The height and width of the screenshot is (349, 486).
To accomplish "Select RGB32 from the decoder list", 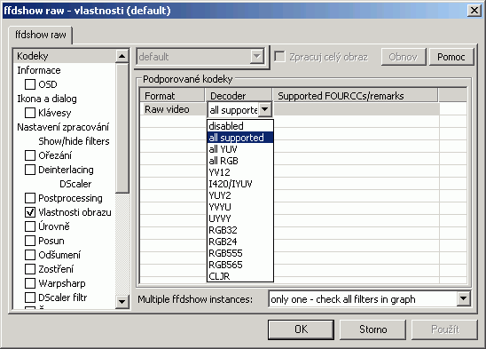I will coord(240,230).
